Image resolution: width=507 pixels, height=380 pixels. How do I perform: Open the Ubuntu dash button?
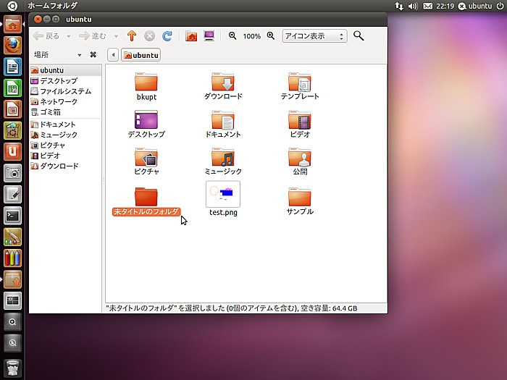point(12,6)
